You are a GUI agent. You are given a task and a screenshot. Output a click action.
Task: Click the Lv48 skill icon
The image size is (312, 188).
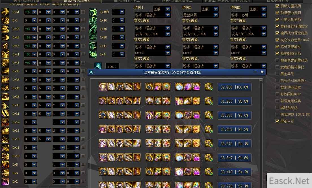coord(5,29)
